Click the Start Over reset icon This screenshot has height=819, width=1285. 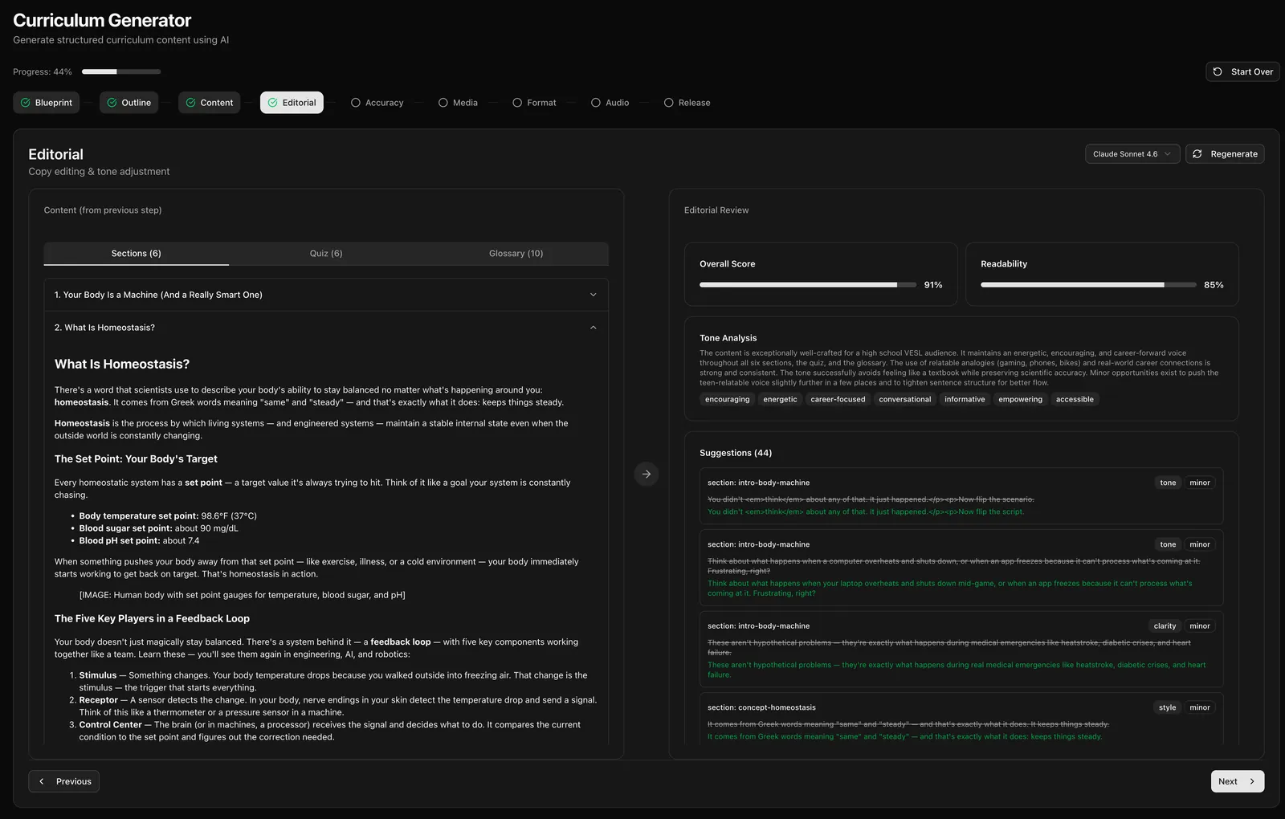(x=1218, y=71)
